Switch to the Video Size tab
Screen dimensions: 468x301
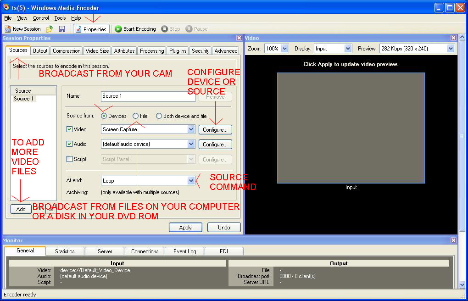click(x=97, y=51)
